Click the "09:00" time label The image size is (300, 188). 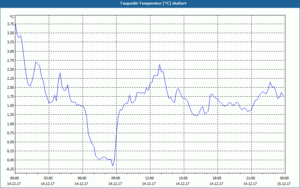point(116,178)
